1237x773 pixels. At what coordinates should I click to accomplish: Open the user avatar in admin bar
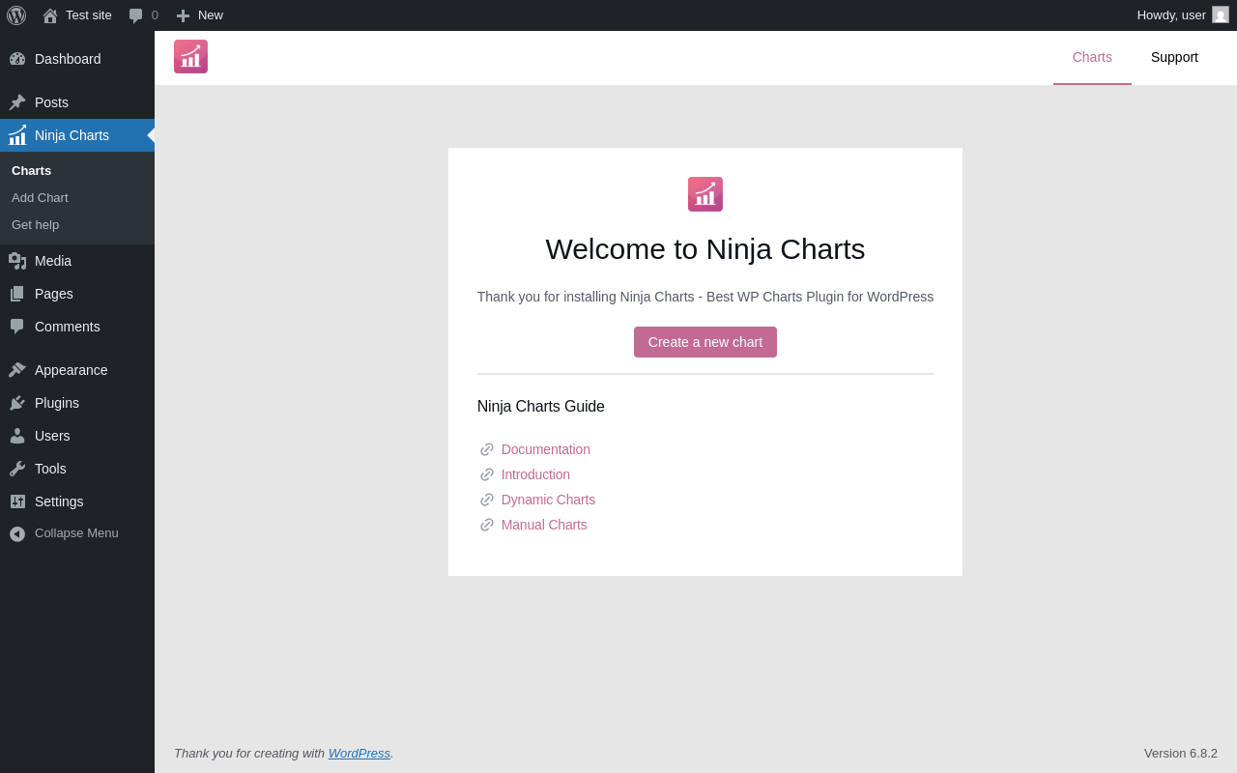1221,14
